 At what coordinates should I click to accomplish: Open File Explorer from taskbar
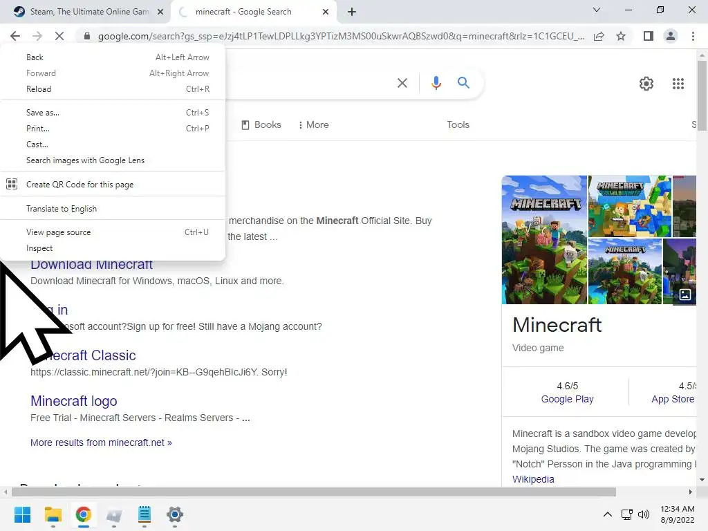click(x=53, y=514)
